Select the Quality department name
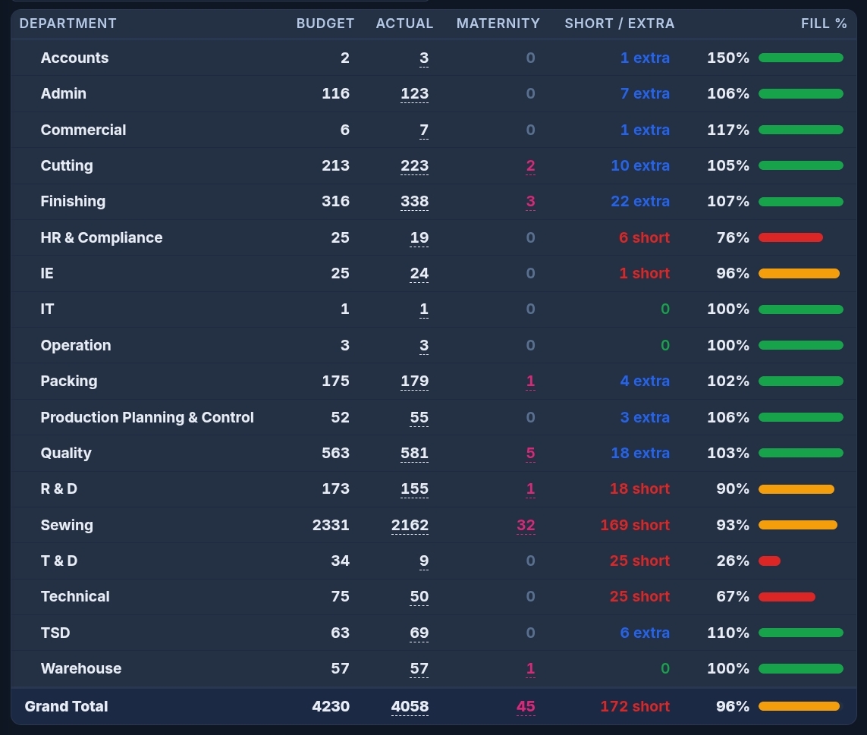The image size is (867, 735). 66,453
